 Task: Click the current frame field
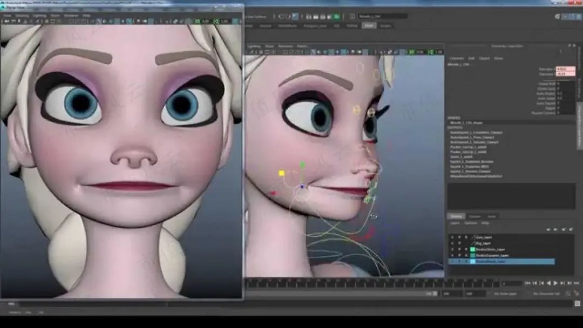pyautogui.click(x=512, y=283)
